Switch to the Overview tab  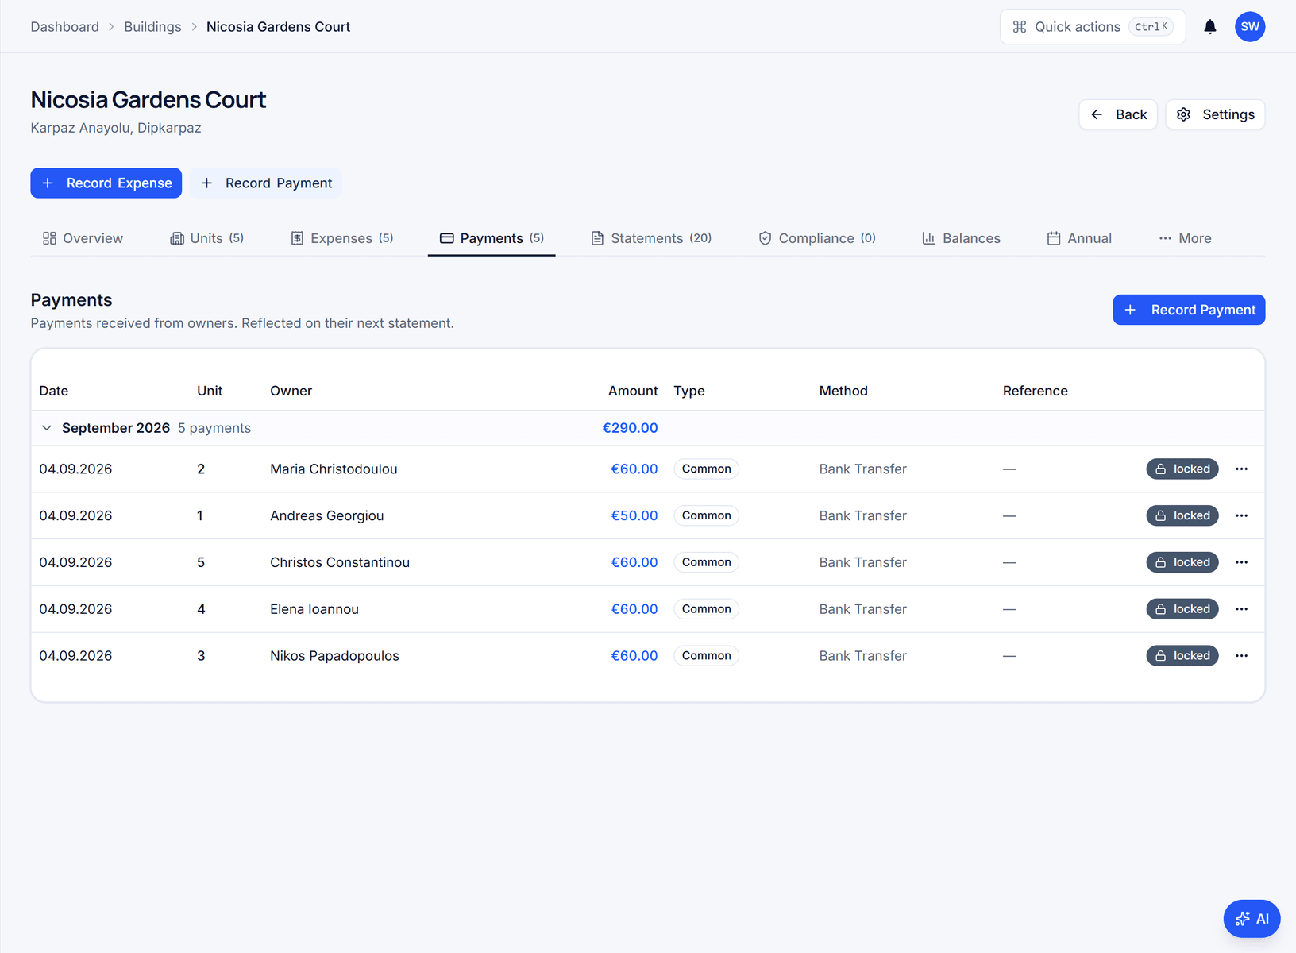83,238
